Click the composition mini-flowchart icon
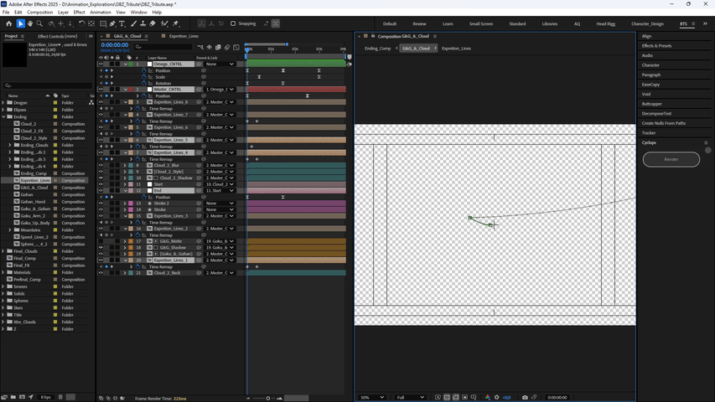Screen dimensions: 715x402 click(200, 47)
